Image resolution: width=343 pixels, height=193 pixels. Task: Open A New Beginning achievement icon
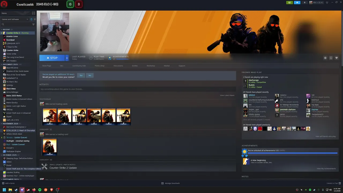click(246, 161)
